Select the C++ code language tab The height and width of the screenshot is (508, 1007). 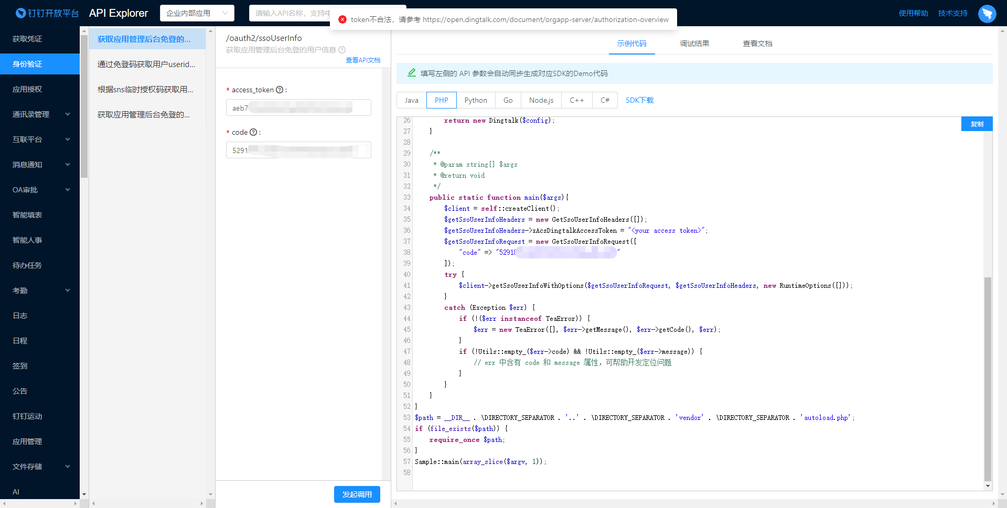click(x=577, y=100)
